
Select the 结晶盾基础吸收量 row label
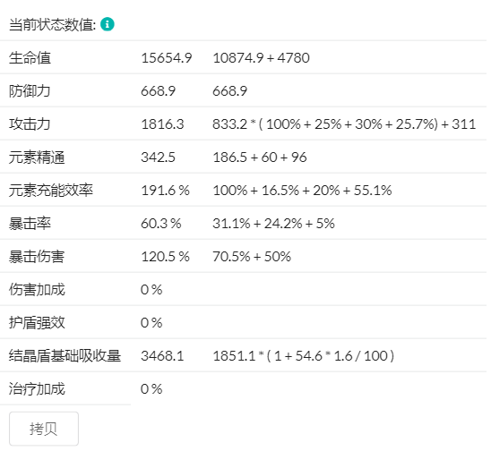click(65, 356)
